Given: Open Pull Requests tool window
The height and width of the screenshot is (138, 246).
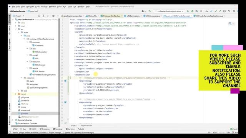Looking at the screenshot, I should coord(10,45).
